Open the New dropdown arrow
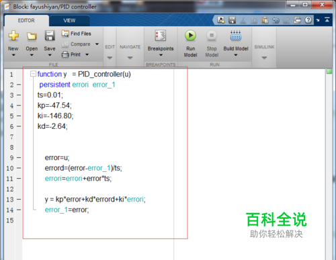 (x=13, y=55)
